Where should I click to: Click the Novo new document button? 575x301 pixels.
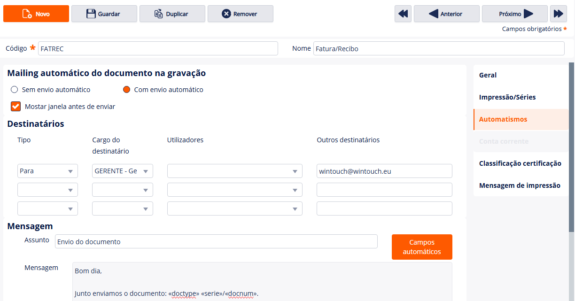click(36, 14)
